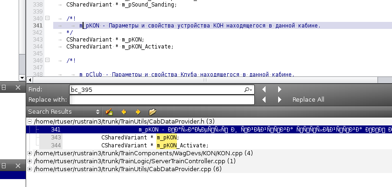Collapse the code fold at line 346
392x187 pixels.
click(x=47, y=60)
